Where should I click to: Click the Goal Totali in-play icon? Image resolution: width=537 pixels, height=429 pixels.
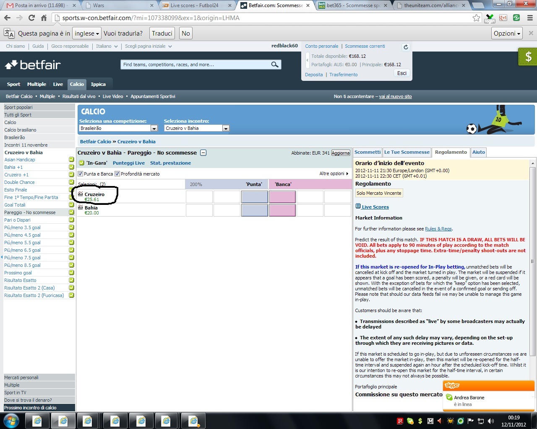point(71,205)
